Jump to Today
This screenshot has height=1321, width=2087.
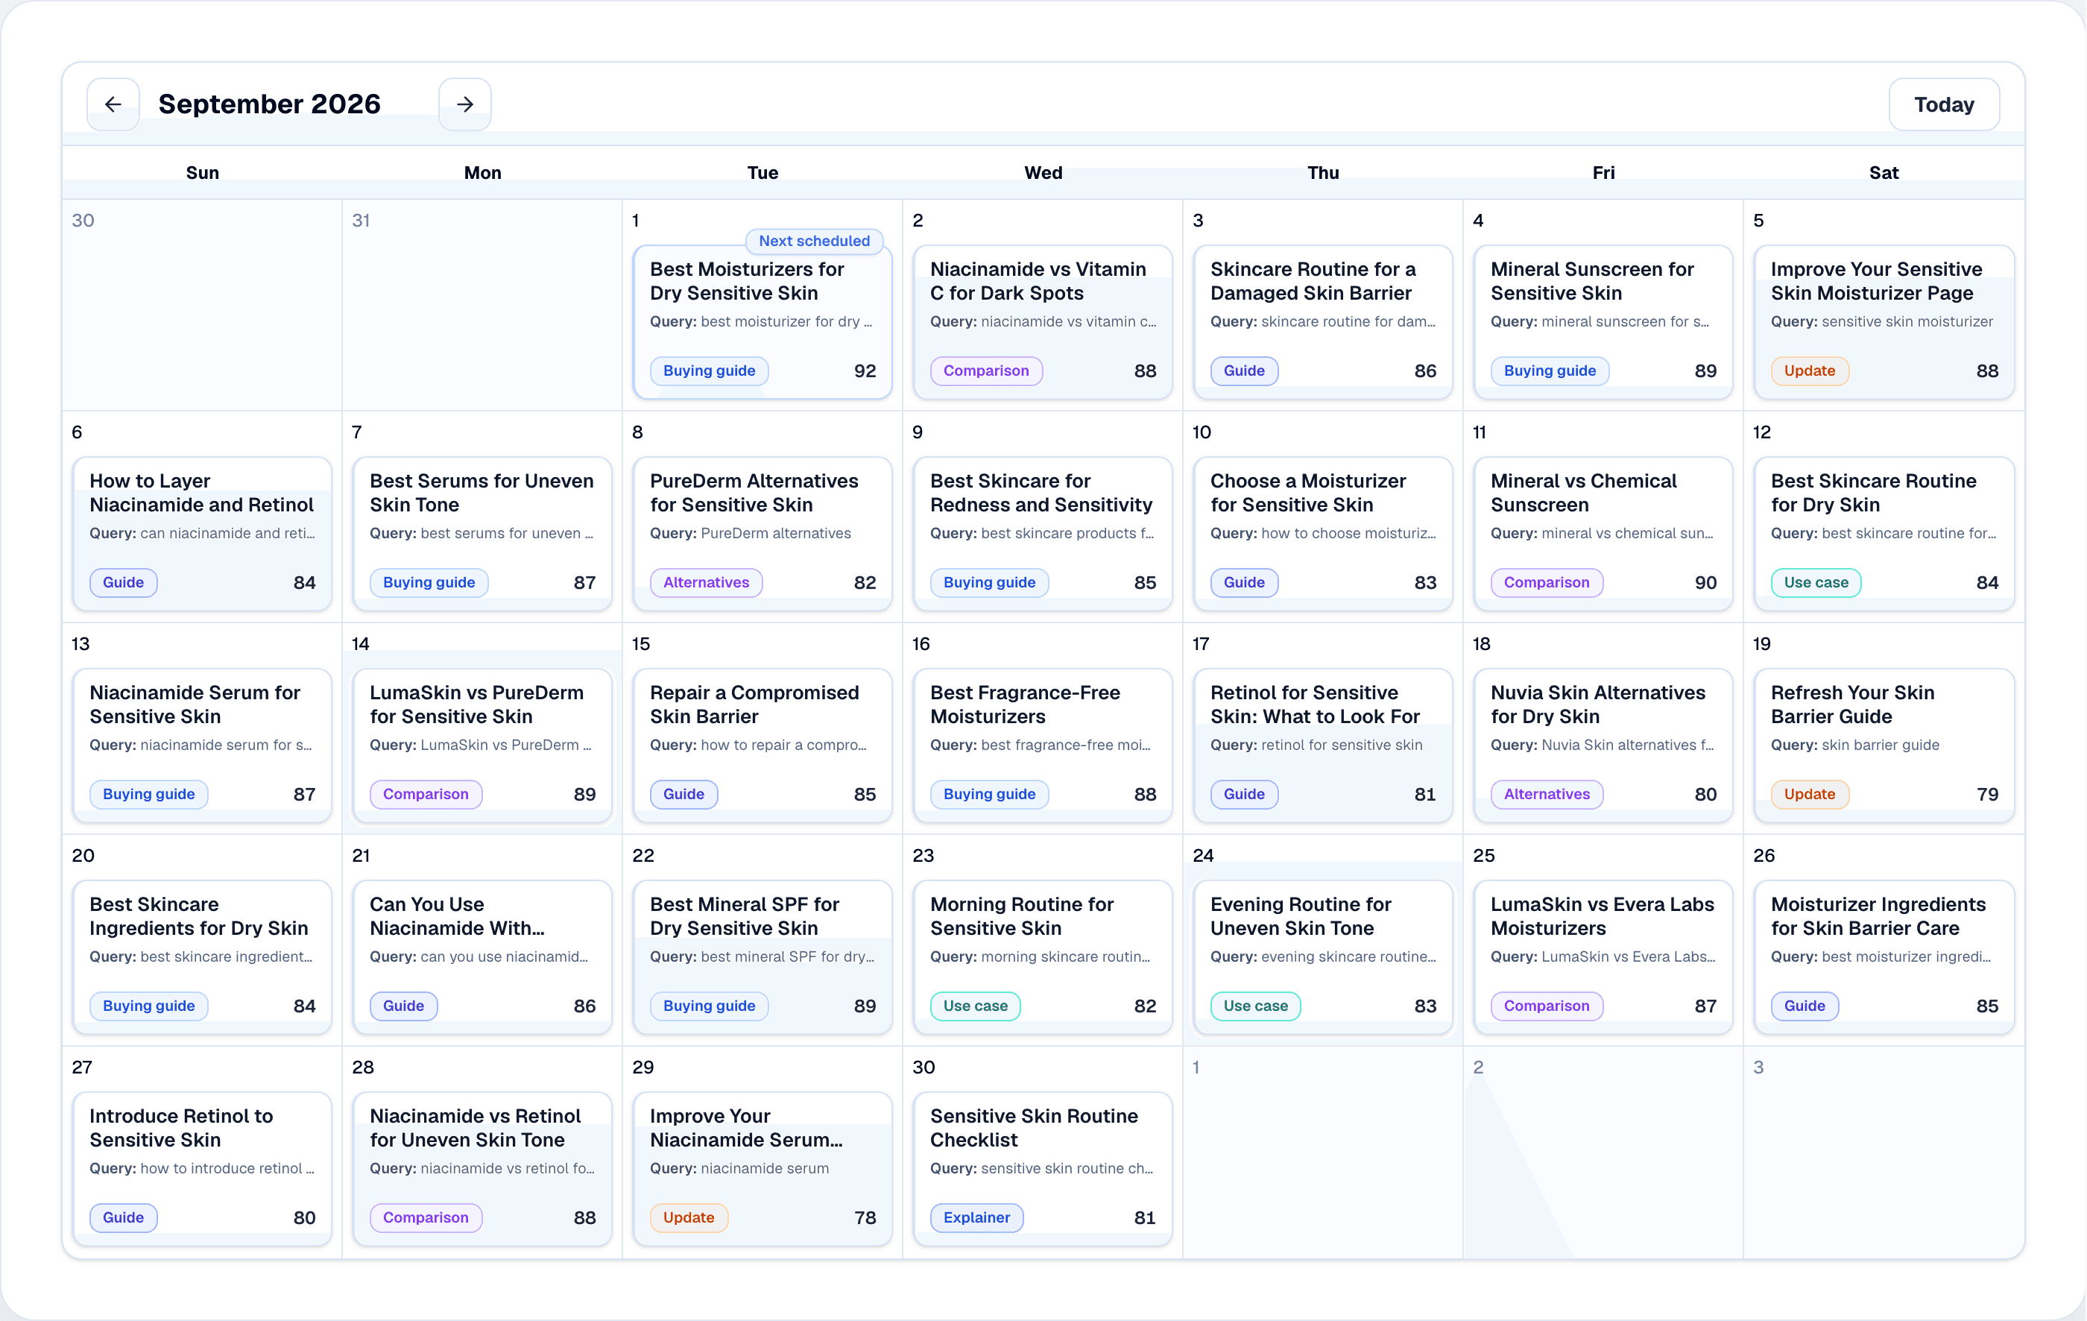point(1944,104)
